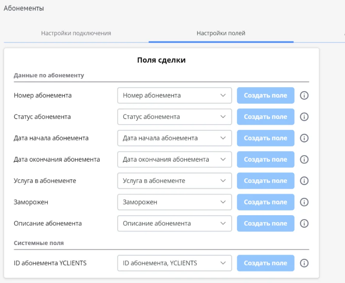This screenshot has width=345, height=283.
Task: Create field for Дата окончания абонемента
Action: 266,159
